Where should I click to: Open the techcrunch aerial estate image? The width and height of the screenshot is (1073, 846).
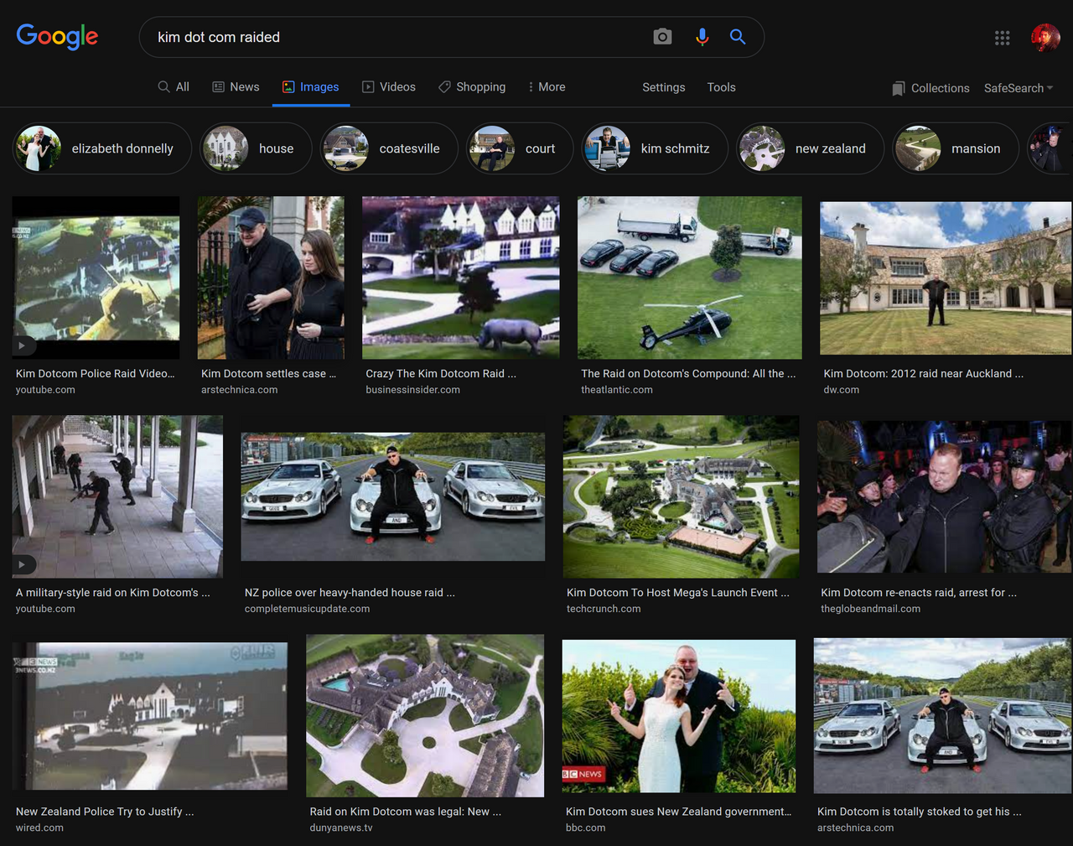681,496
